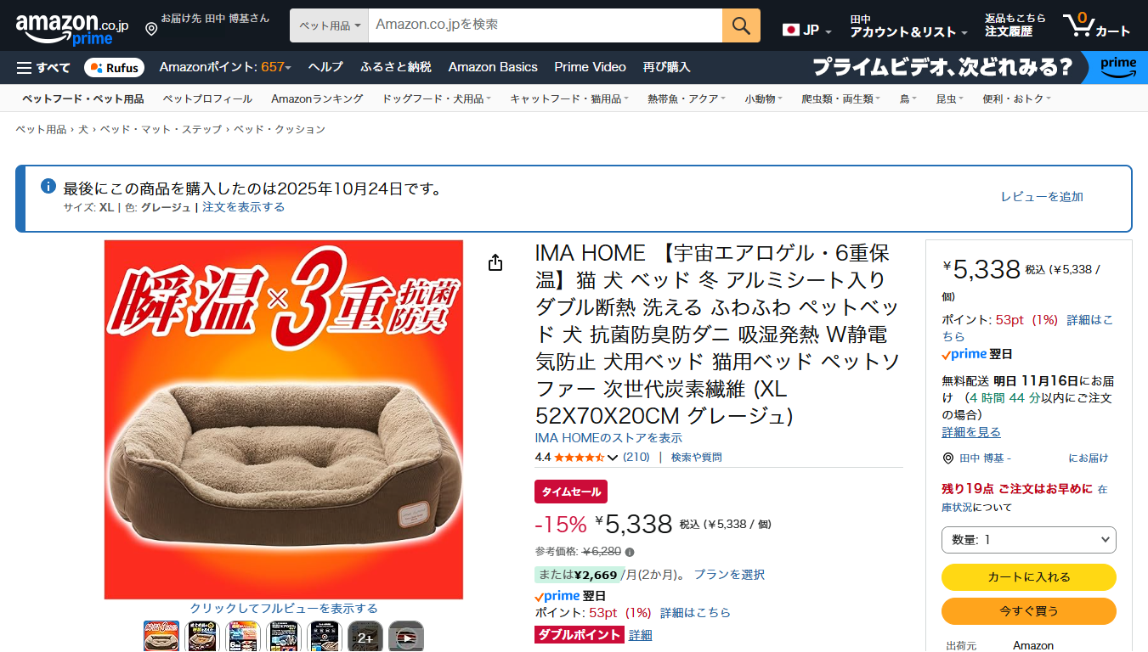Screen dimensions: 1148x652
Task: Expand the ペット用品 search category dropdown
Action: [329, 25]
